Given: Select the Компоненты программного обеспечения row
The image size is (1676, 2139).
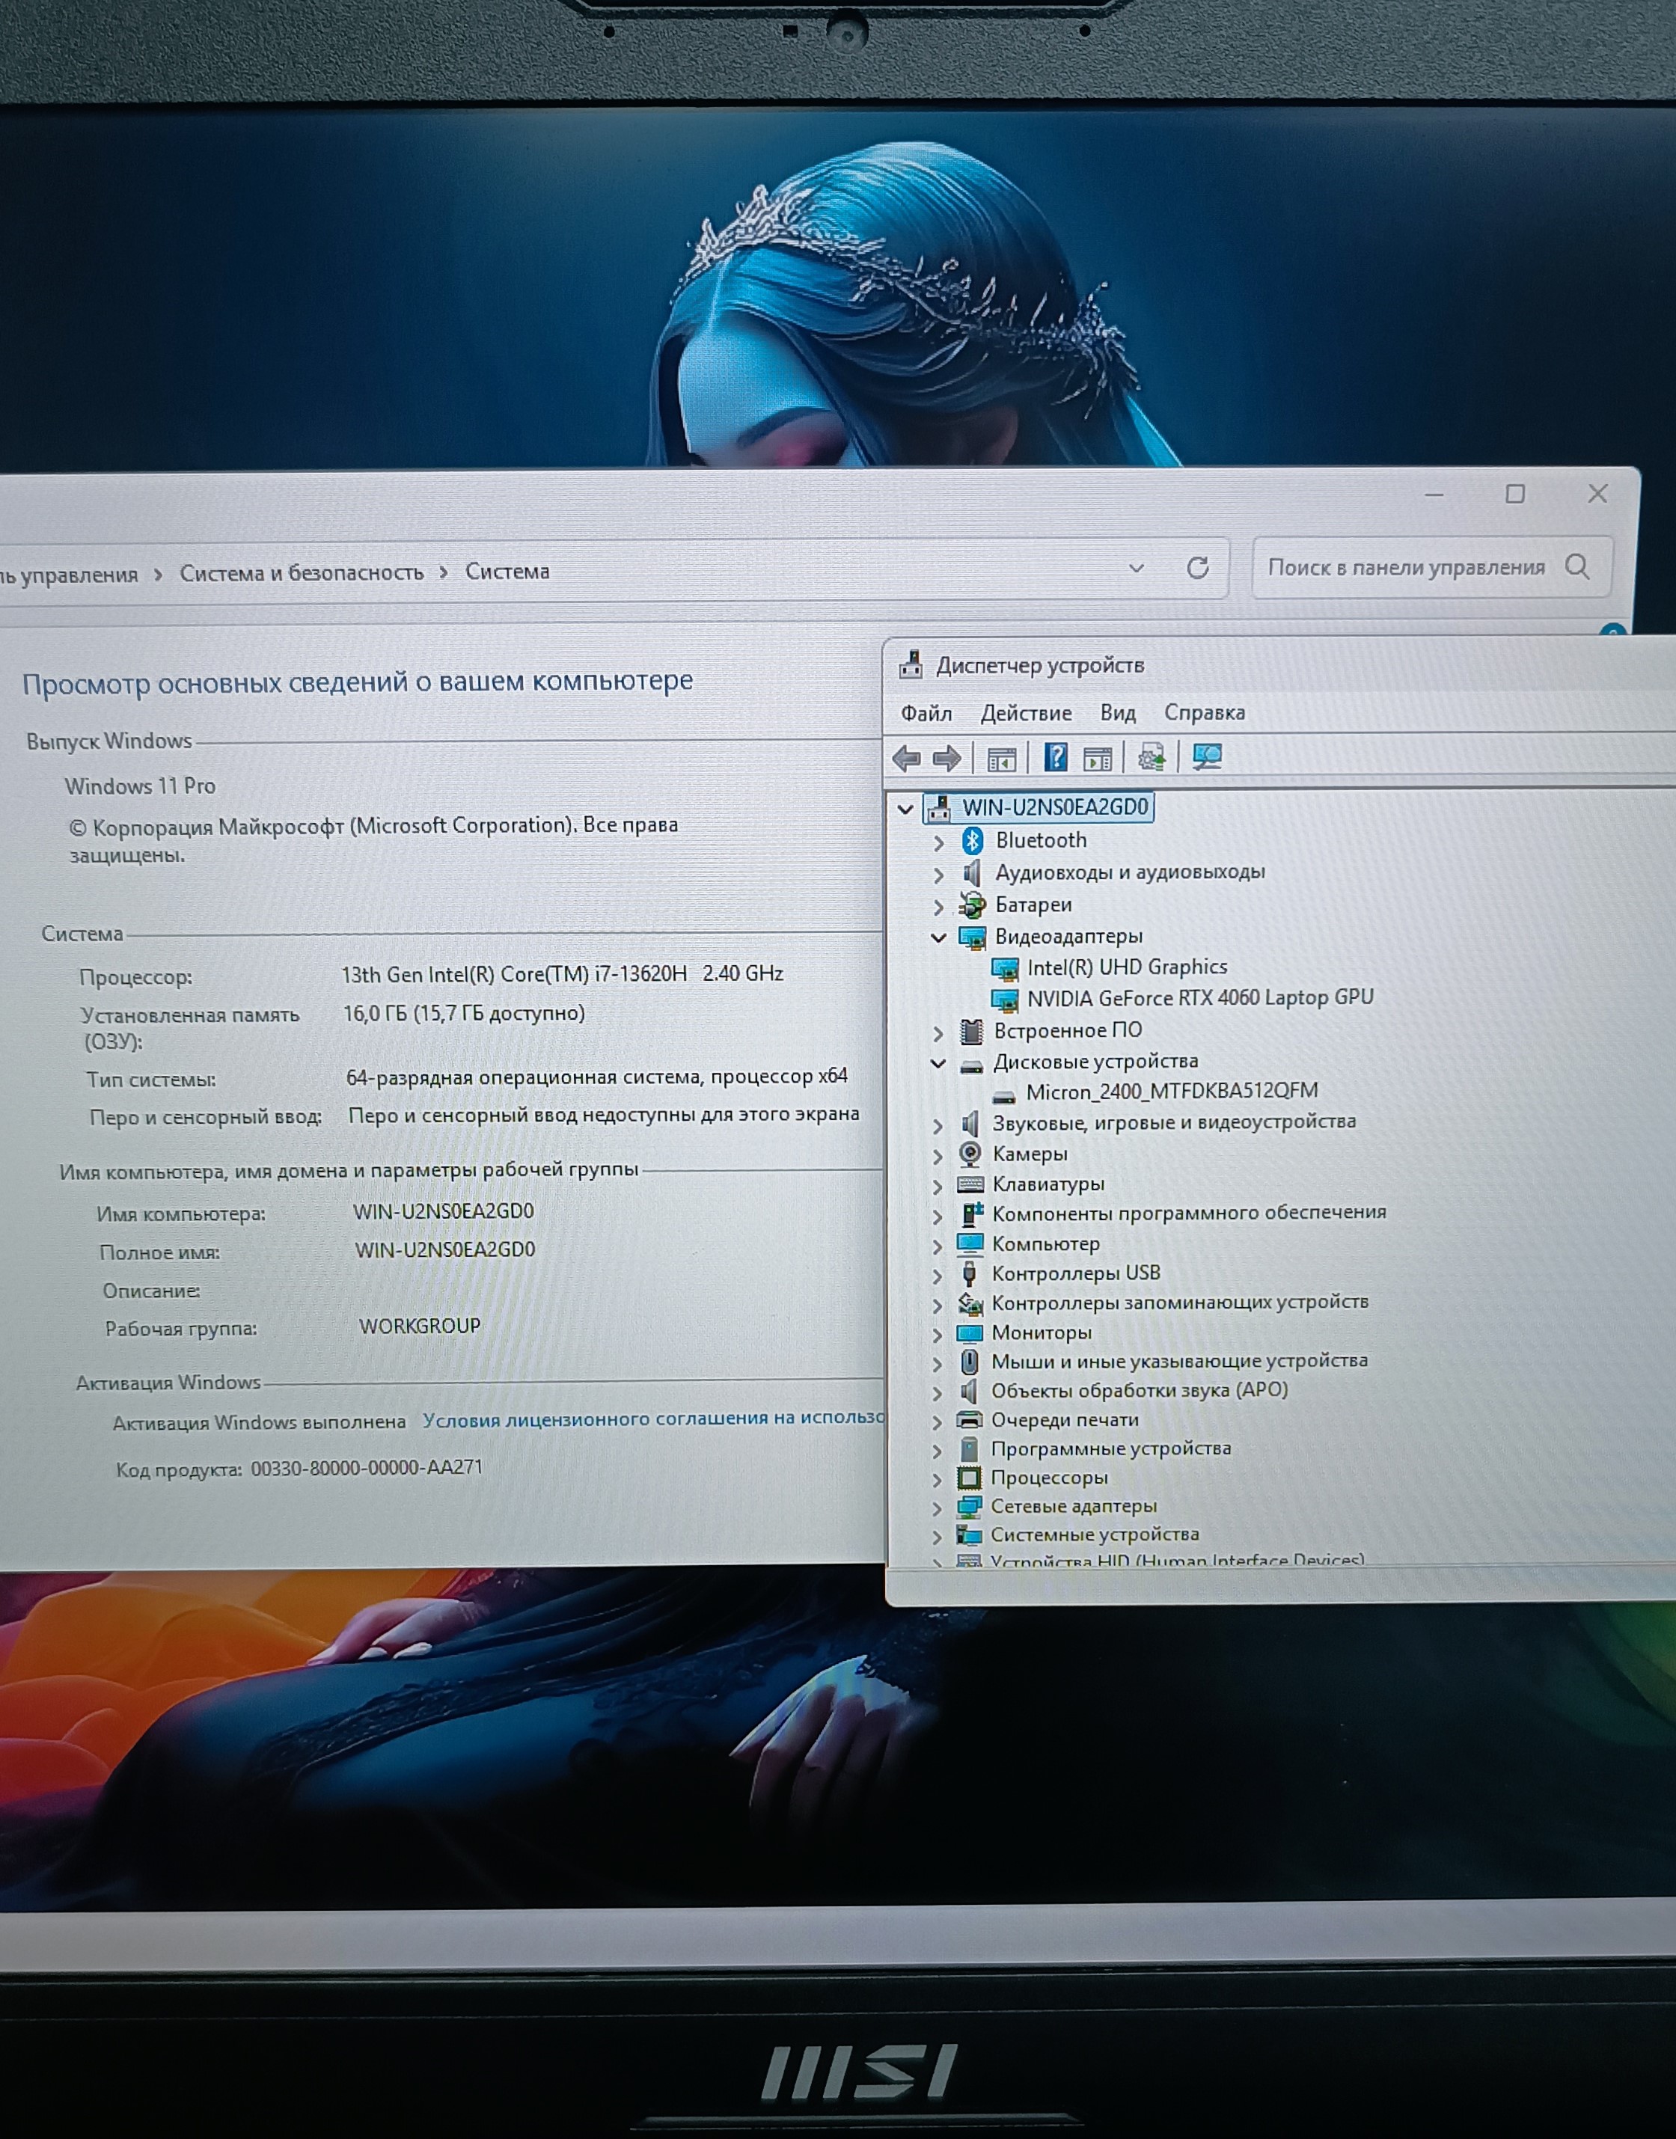Looking at the screenshot, I should pos(1188,1213).
